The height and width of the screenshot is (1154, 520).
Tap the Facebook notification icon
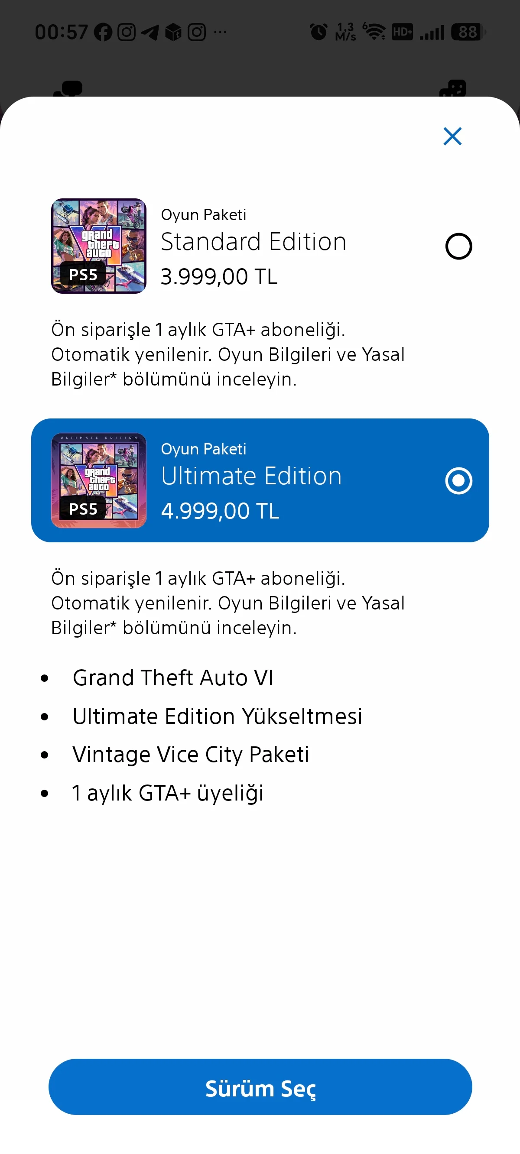click(103, 32)
